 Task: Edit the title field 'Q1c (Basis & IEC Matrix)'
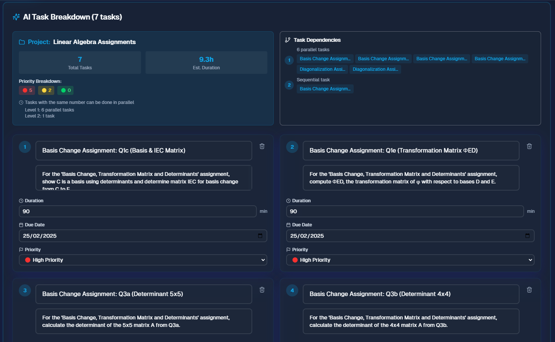point(144,151)
